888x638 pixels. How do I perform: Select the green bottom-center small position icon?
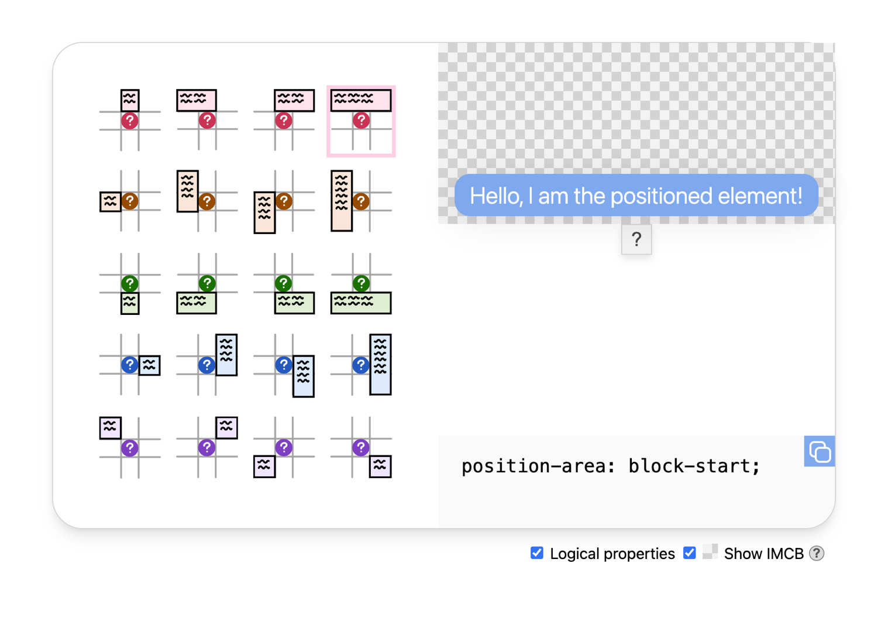pos(130,284)
